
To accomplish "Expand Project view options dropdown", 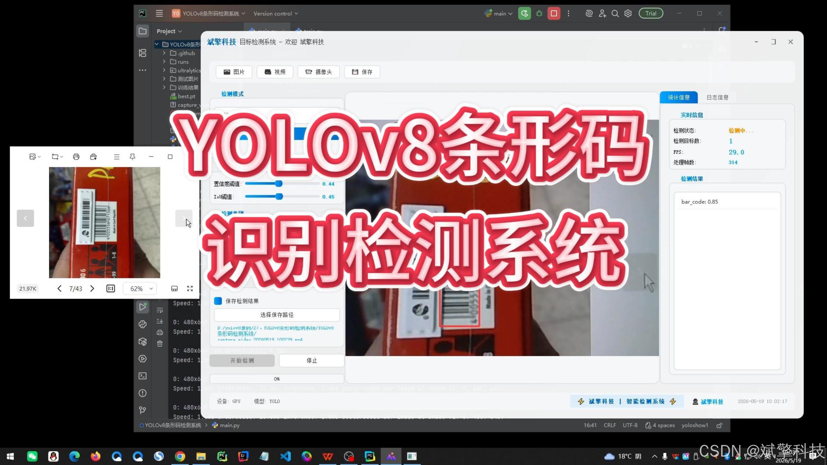I will [x=169, y=31].
